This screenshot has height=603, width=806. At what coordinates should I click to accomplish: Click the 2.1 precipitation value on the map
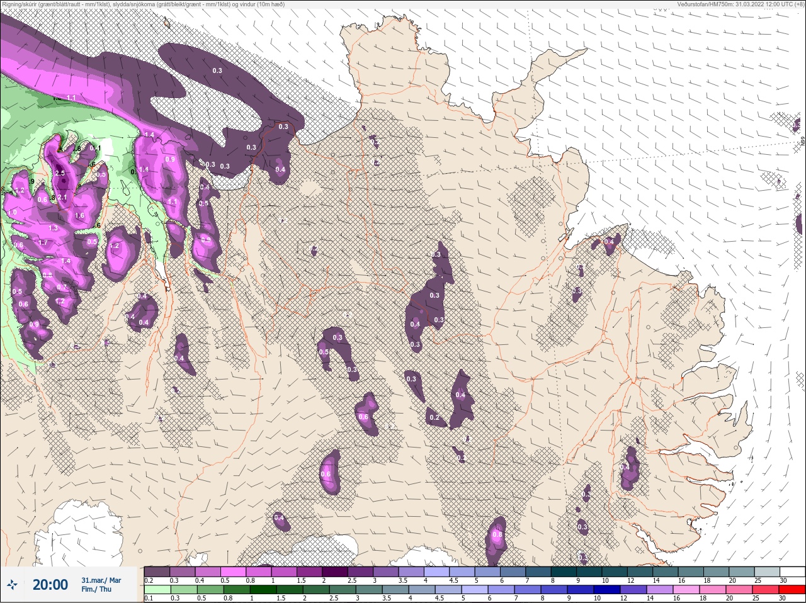tap(62, 198)
